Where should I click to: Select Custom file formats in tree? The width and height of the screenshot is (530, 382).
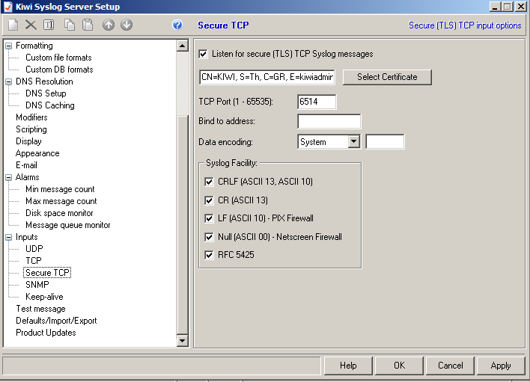pos(58,58)
